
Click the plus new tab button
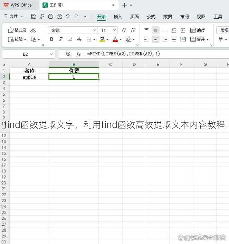(x=124, y=5)
